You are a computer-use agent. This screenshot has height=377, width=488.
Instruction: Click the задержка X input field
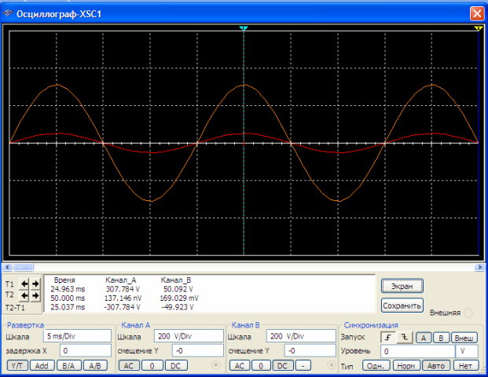click(86, 350)
